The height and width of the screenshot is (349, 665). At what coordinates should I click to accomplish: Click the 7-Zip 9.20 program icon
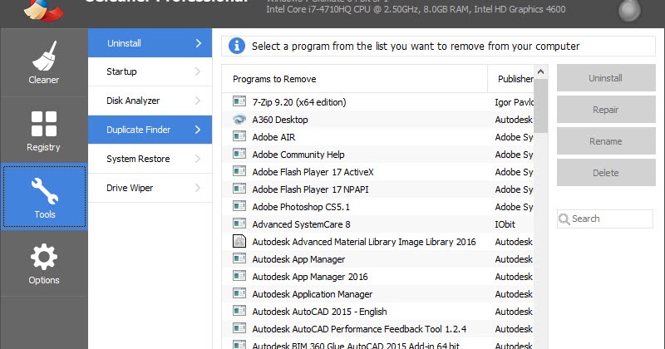239,101
